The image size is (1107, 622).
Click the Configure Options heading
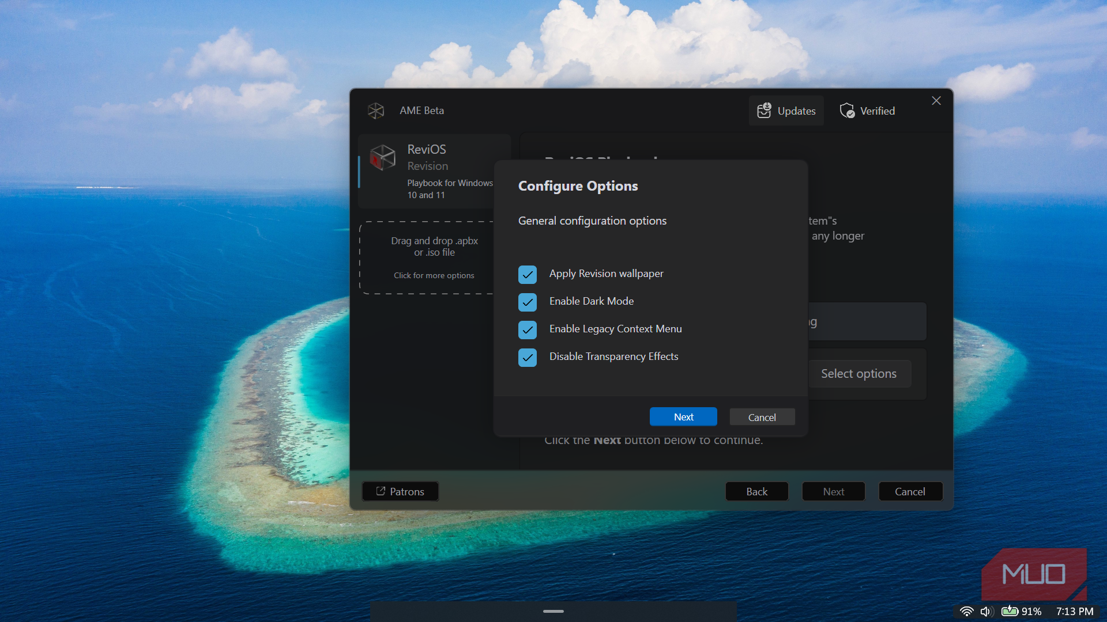click(578, 186)
